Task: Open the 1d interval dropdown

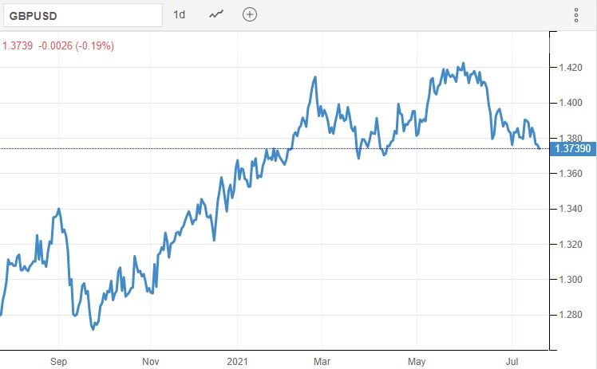Action: pyautogui.click(x=180, y=15)
